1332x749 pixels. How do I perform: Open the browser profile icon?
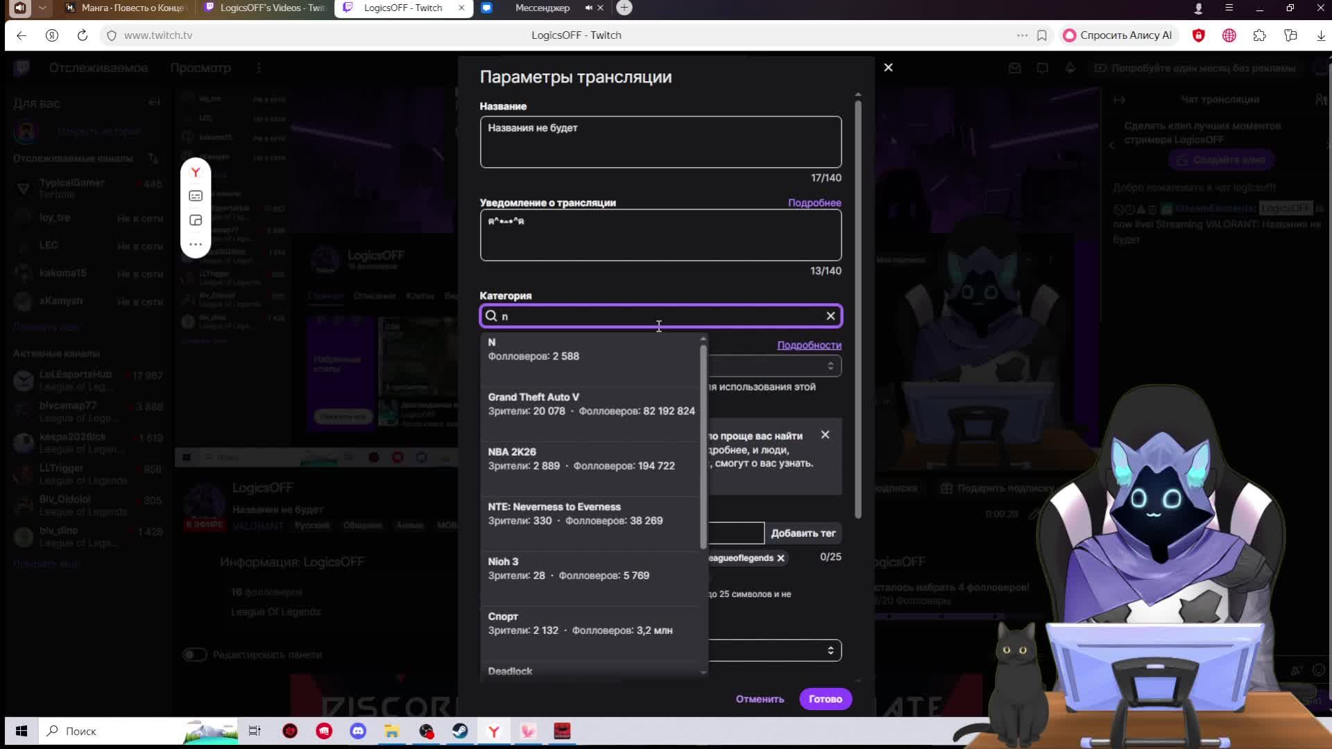[1198, 8]
